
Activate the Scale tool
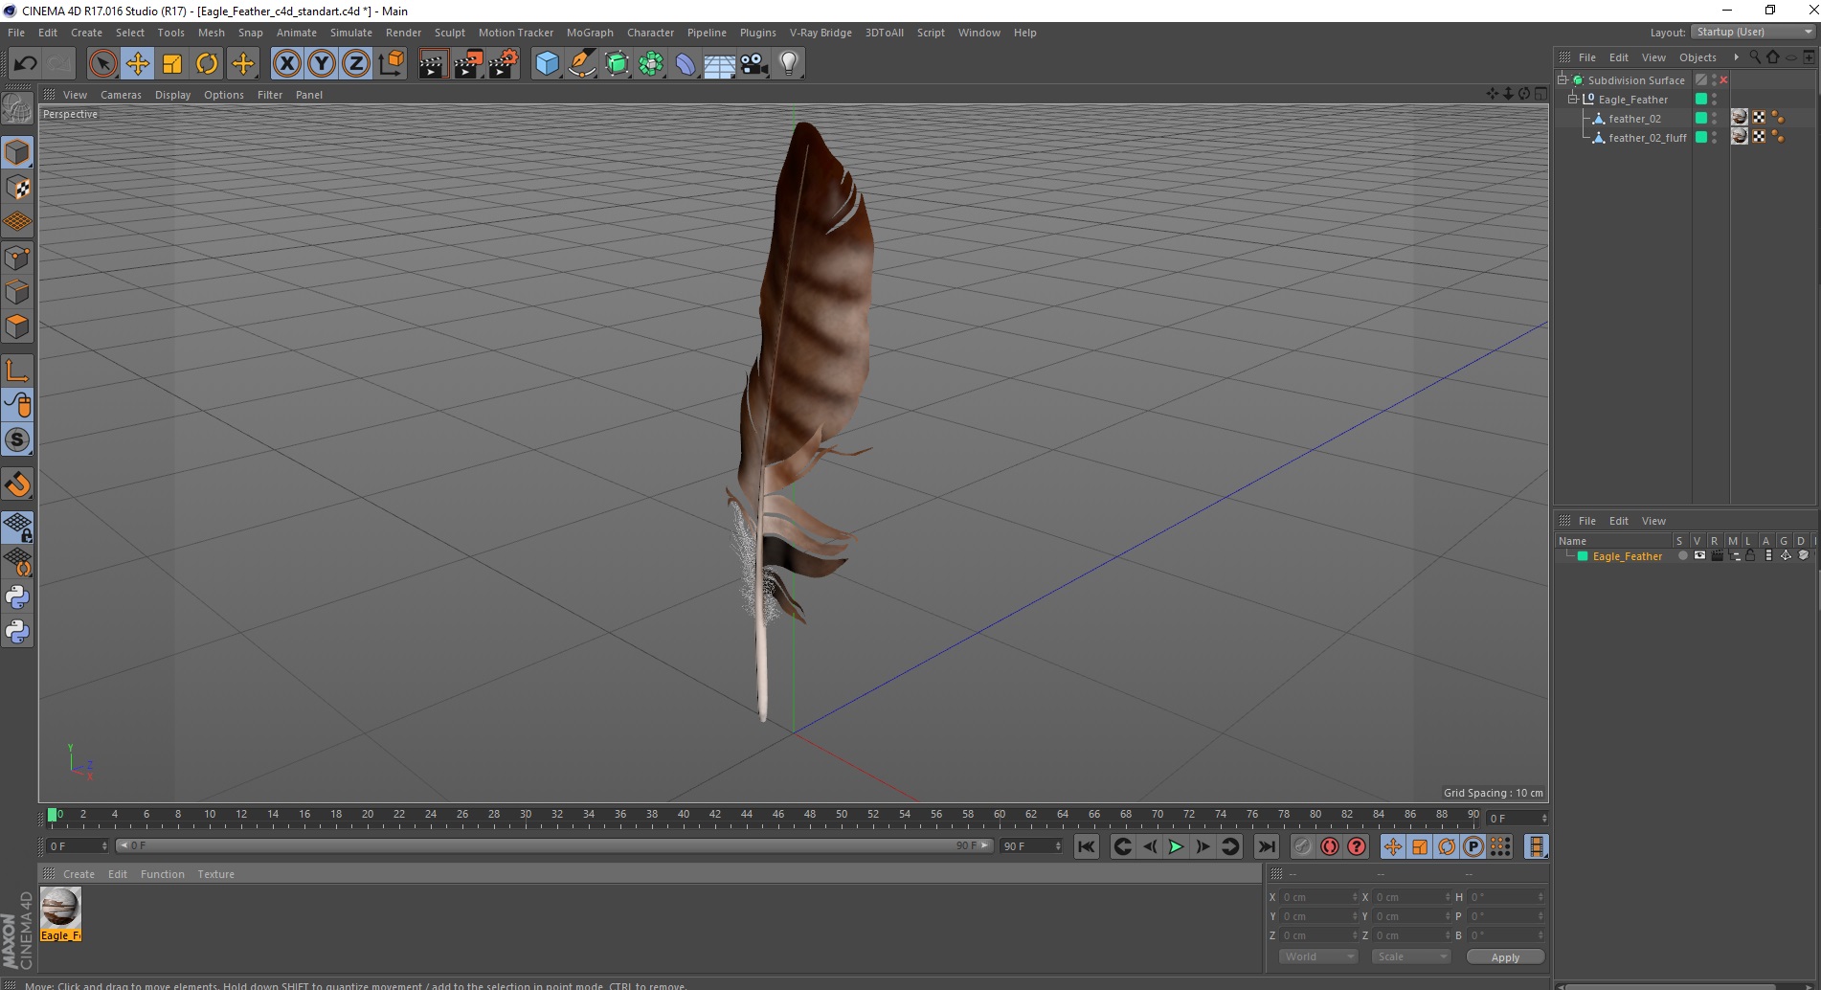pos(172,64)
